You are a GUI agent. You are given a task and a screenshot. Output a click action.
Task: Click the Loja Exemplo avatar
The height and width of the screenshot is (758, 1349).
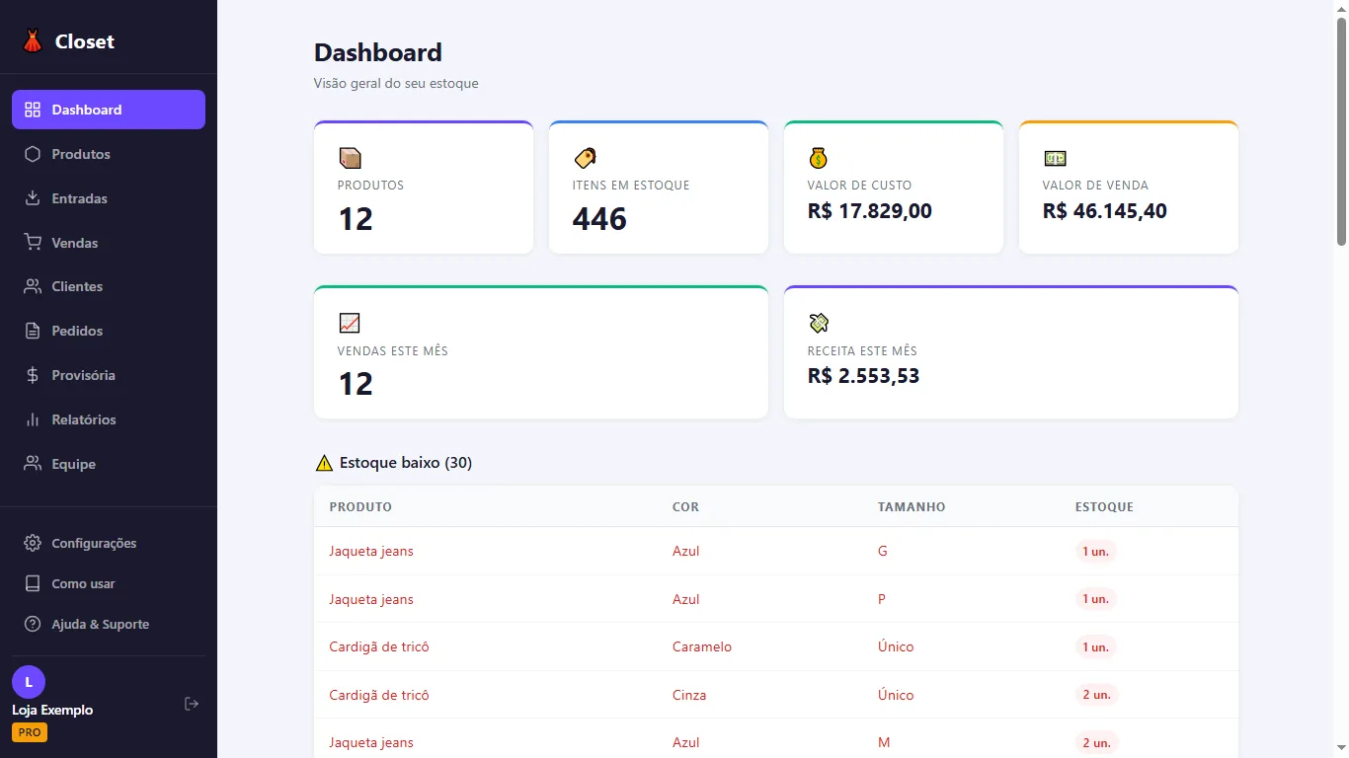(29, 682)
